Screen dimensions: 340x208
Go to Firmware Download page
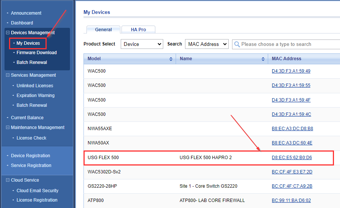(36, 53)
